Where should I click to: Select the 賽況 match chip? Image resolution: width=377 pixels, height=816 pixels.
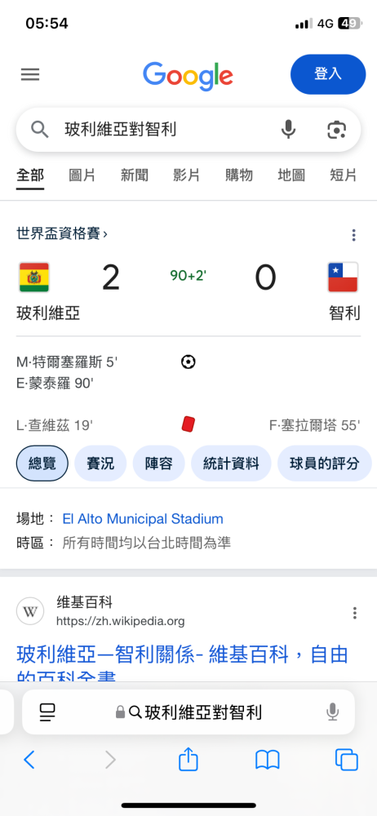pyautogui.click(x=100, y=463)
